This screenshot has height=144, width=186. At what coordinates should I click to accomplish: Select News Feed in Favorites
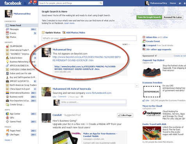21,25
